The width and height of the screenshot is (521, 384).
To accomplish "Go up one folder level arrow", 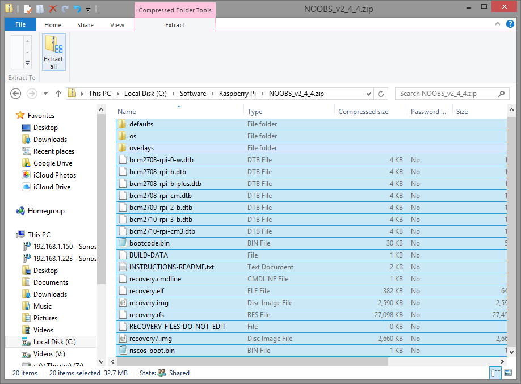I will [58, 94].
